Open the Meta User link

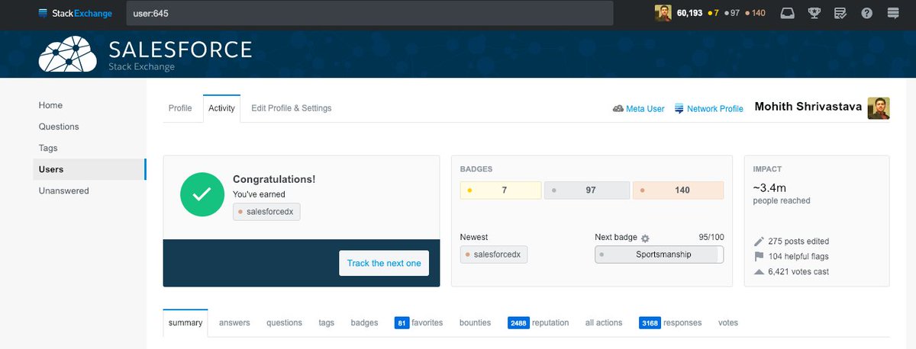click(x=645, y=109)
